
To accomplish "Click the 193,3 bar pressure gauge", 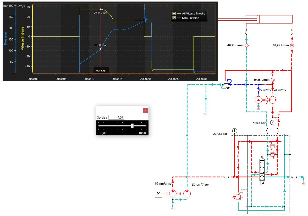I will 273,122.
